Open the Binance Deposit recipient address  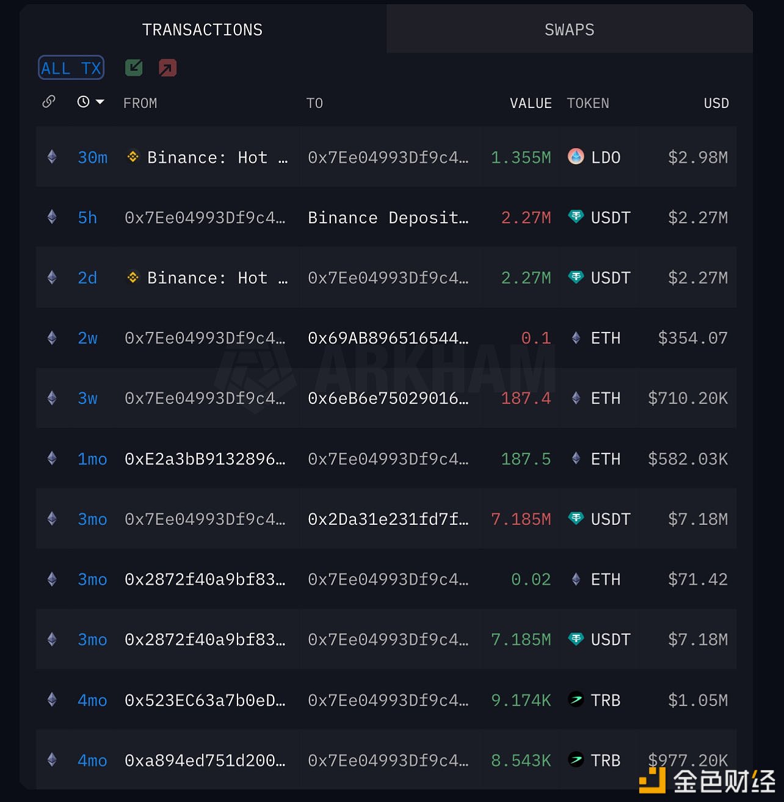pyautogui.click(x=388, y=217)
